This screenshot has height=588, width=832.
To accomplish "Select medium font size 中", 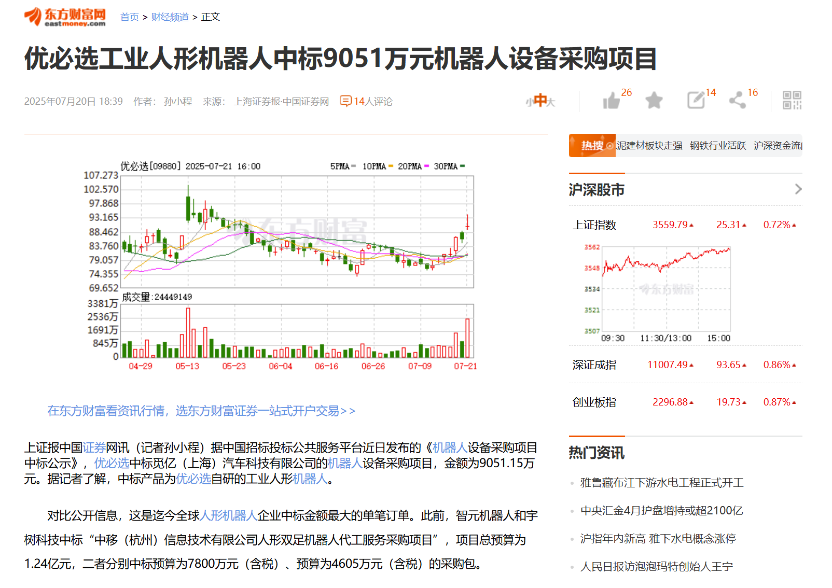I will pyautogui.click(x=540, y=100).
